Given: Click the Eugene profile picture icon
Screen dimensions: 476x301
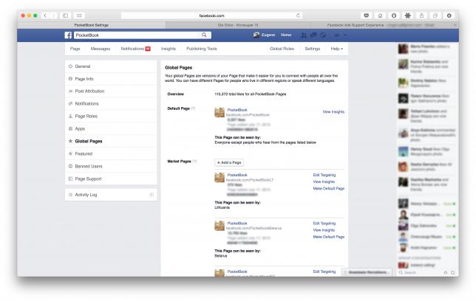Looking at the screenshot, I should [x=256, y=35].
